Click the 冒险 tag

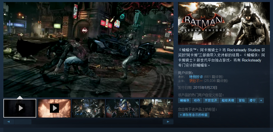(242, 100)
